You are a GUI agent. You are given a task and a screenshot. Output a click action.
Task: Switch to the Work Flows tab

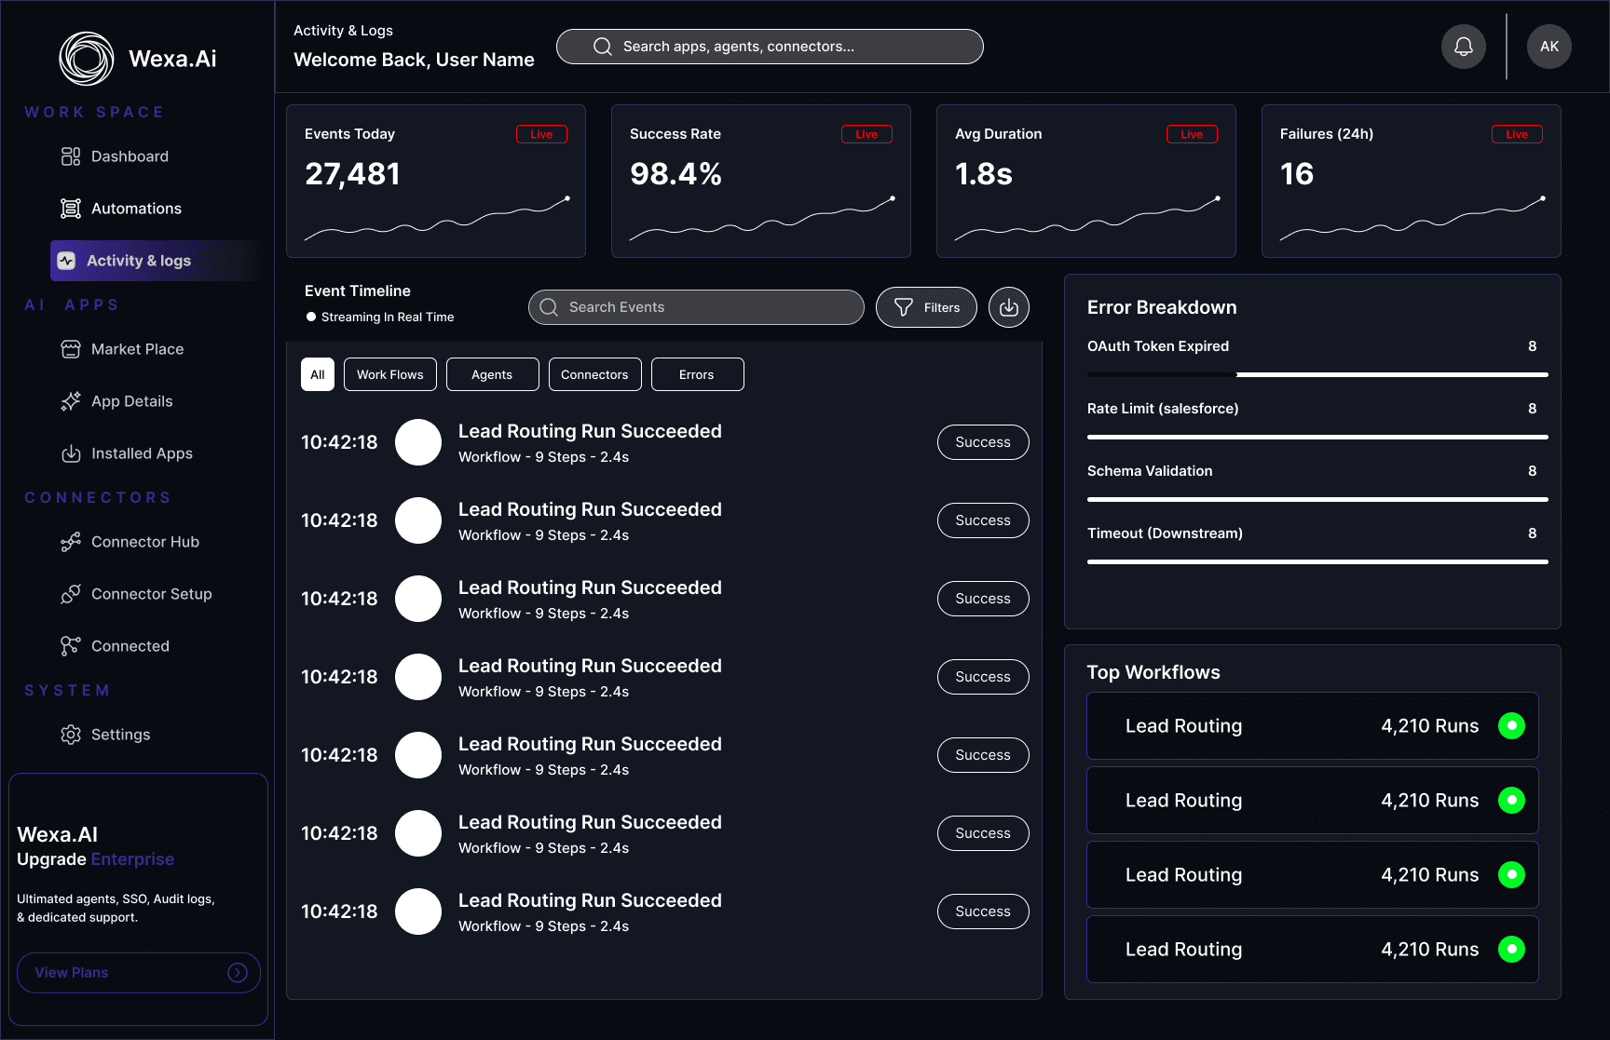[x=390, y=374]
